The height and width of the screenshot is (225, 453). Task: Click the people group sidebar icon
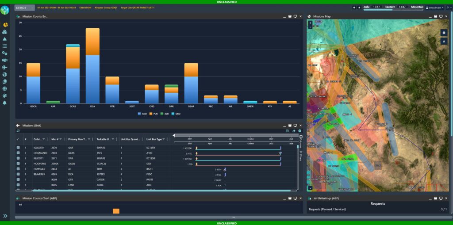point(4,61)
